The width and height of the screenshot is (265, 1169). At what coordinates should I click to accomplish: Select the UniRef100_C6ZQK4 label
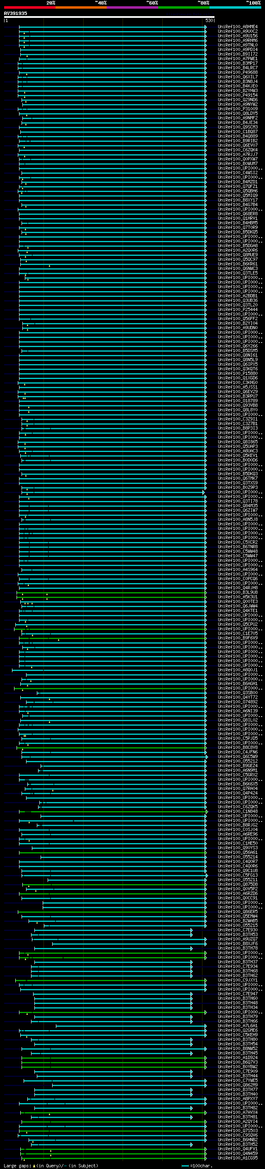[x=238, y=150]
